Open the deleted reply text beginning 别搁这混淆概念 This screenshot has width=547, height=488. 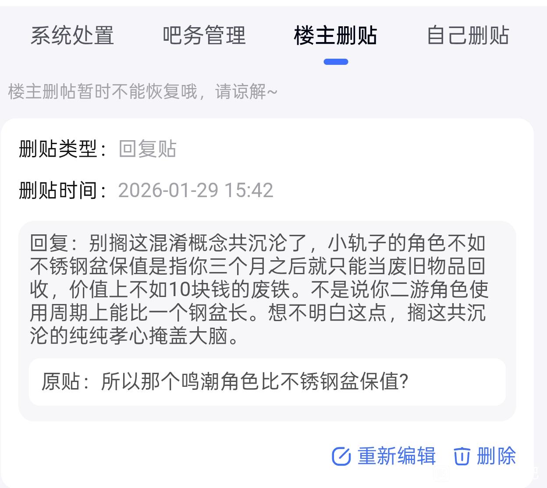tap(259, 289)
